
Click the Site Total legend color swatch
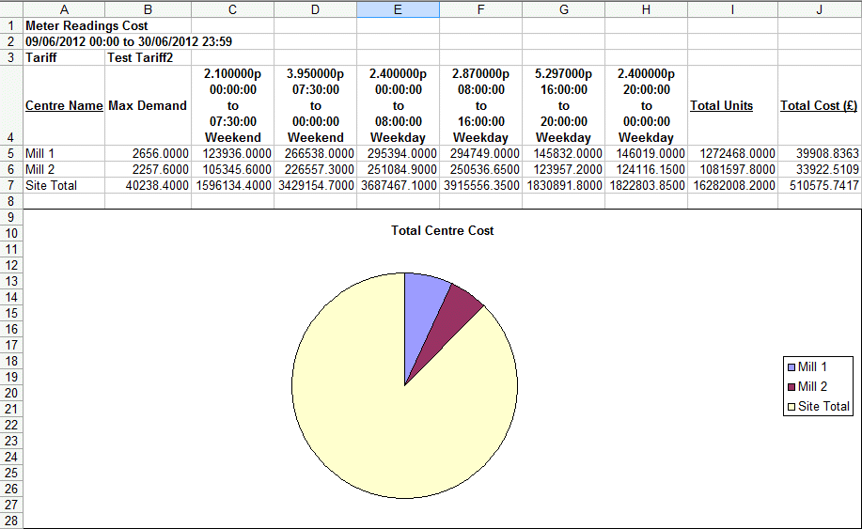(x=791, y=407)
